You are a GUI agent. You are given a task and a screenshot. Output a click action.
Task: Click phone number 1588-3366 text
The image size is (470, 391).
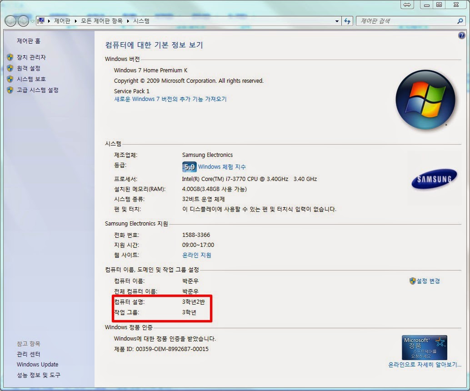[196, 235]
